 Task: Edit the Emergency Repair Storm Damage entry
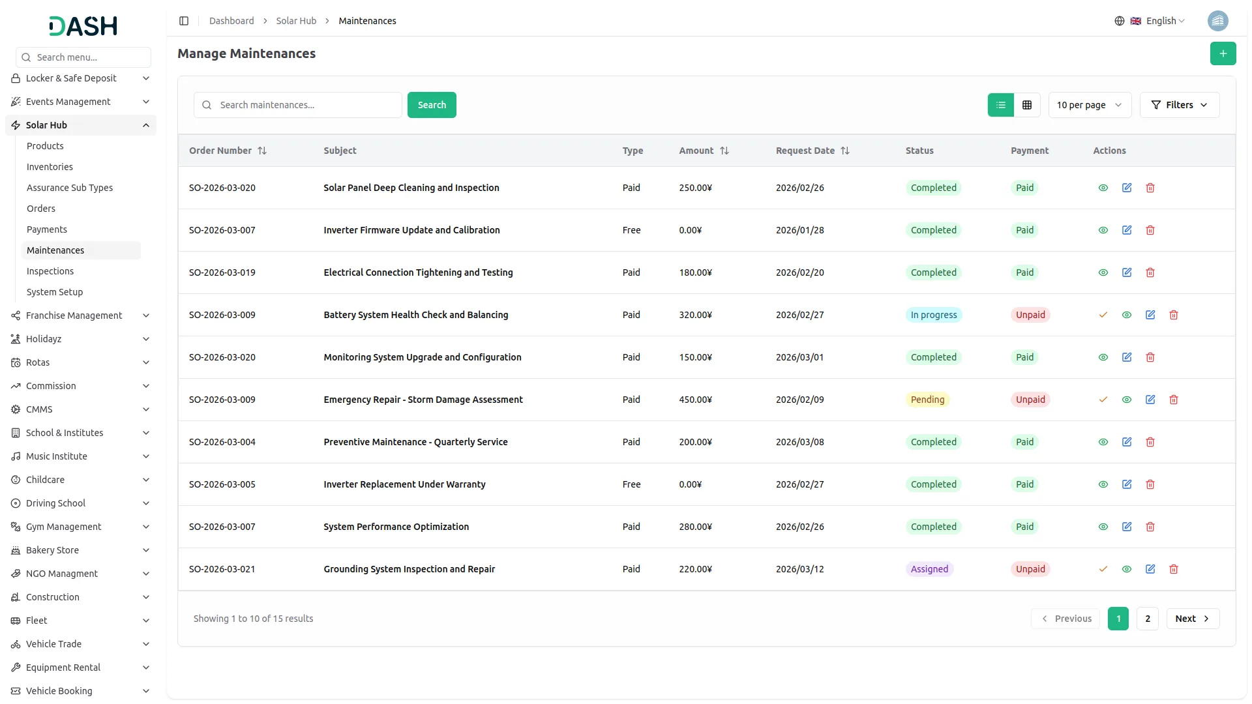click(1150, 400)
